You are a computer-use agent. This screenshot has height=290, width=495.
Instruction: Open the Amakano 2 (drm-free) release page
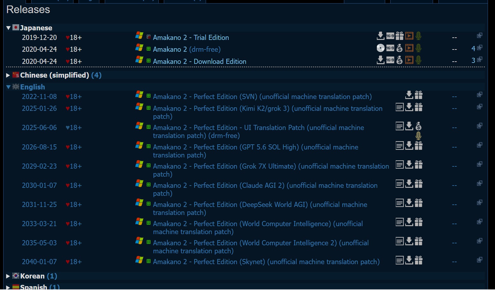tap(187, 50)
